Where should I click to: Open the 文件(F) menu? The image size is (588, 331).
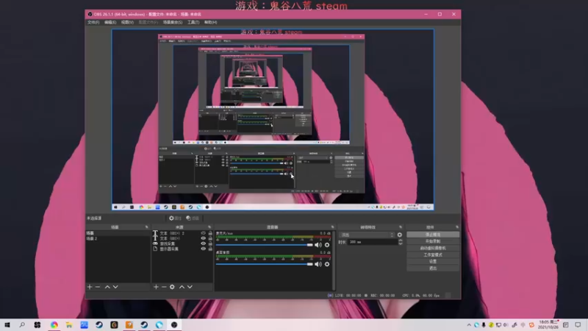coord(93,23)
